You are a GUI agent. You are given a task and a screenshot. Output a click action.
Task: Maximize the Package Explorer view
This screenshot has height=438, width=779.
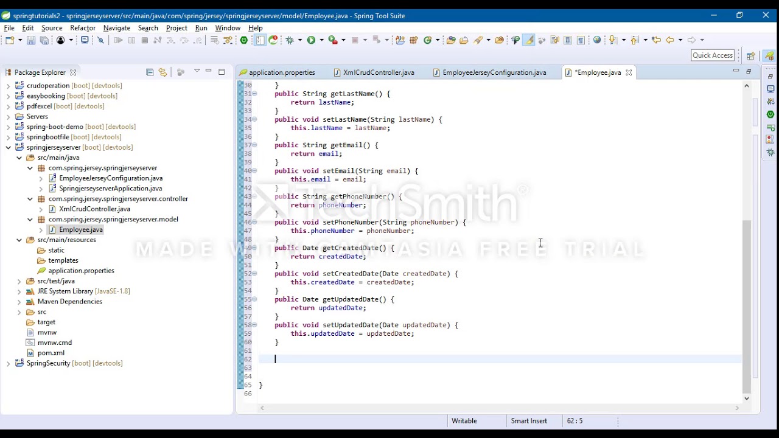click(222, 72)
